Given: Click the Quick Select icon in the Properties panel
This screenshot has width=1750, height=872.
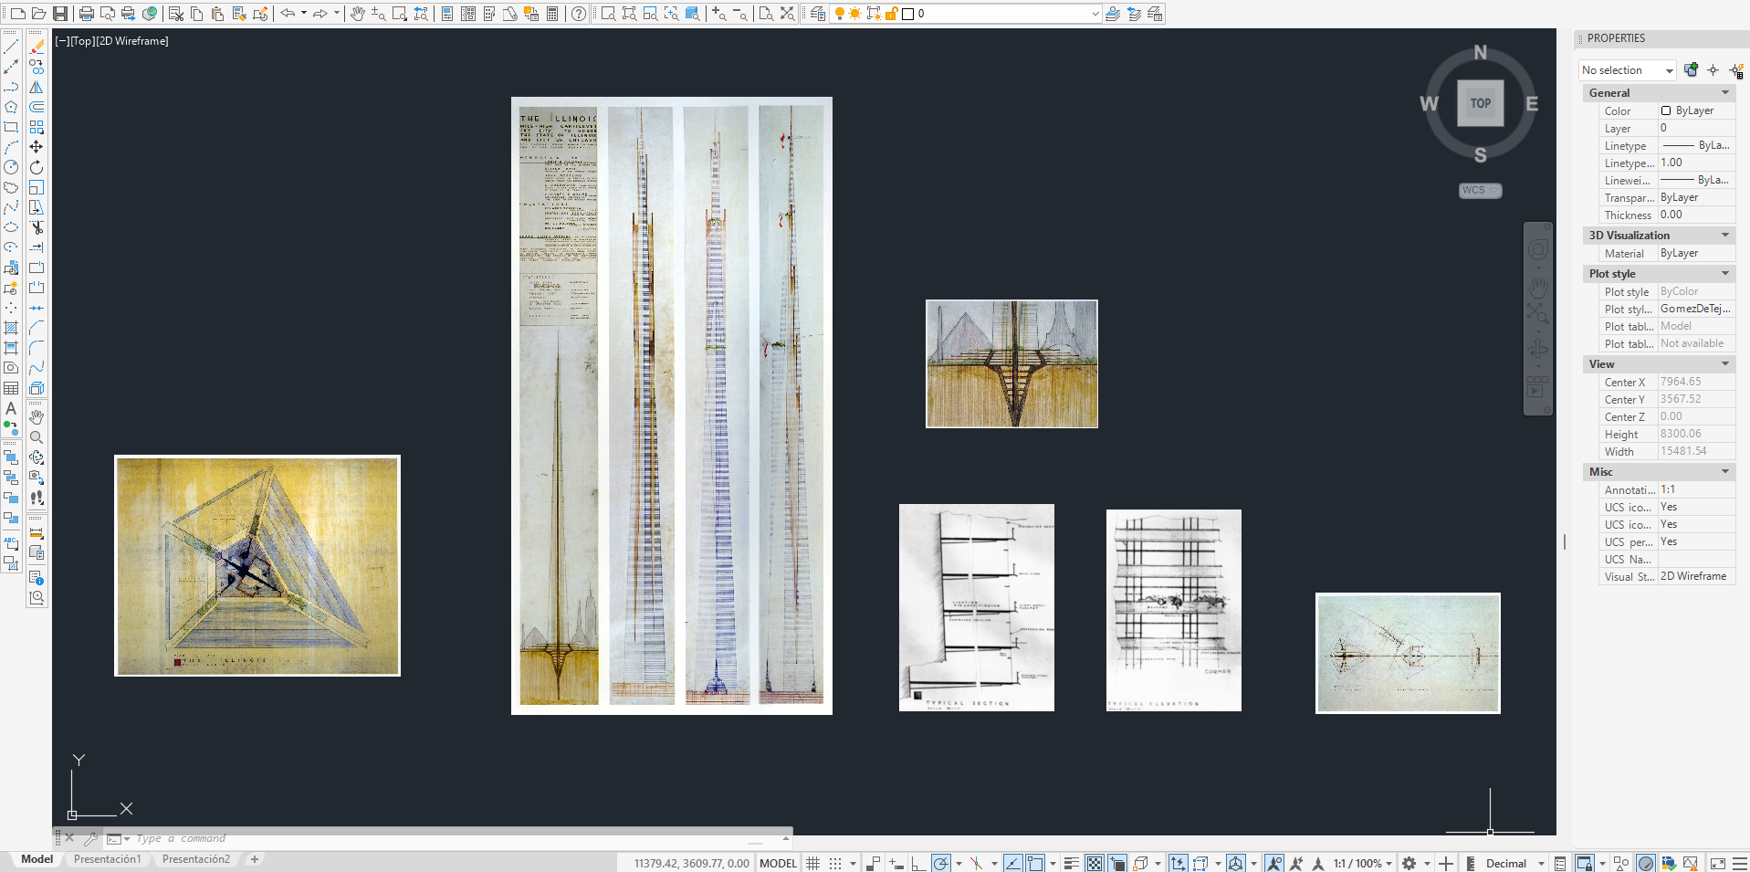Looking at the screenshot, I should coord(1736,70).
